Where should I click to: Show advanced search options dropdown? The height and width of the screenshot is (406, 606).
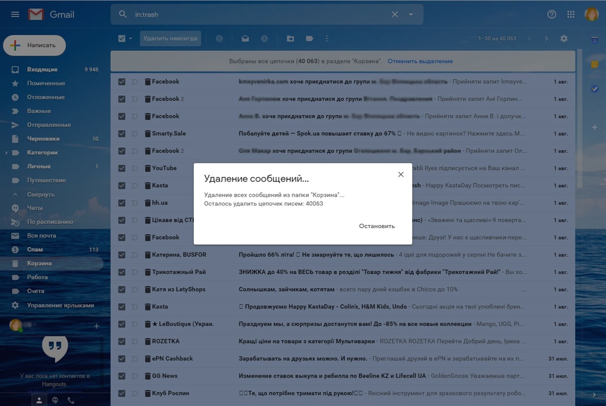(411, 15)
